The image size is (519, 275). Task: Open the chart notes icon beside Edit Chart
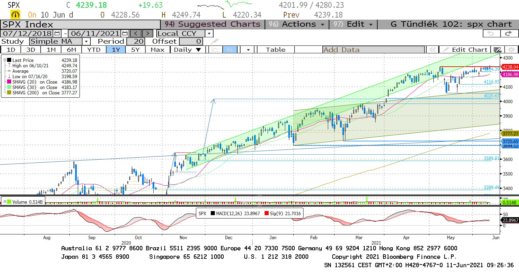coord(497,50)
